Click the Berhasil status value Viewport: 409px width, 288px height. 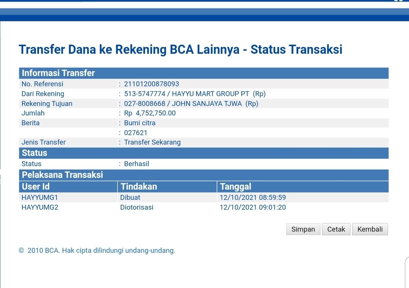(x=137, y=164)
